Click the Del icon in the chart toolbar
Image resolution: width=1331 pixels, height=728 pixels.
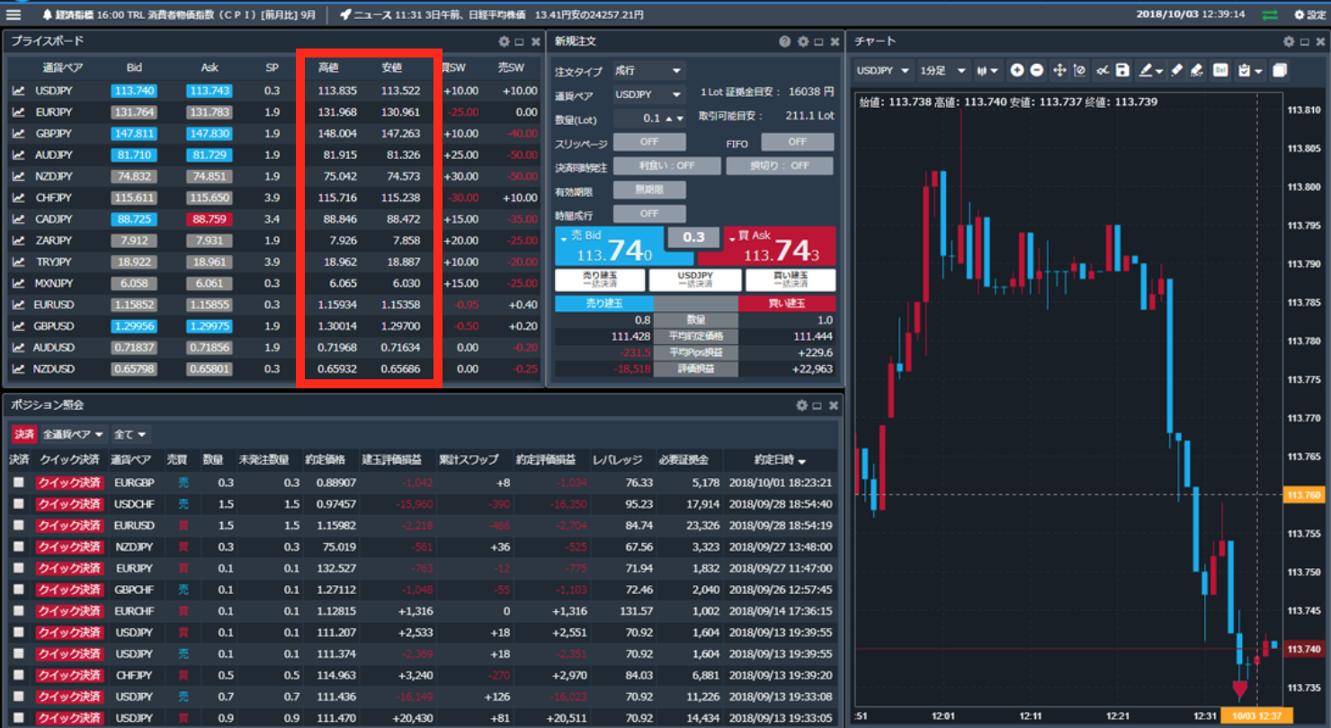(1221, 70)
